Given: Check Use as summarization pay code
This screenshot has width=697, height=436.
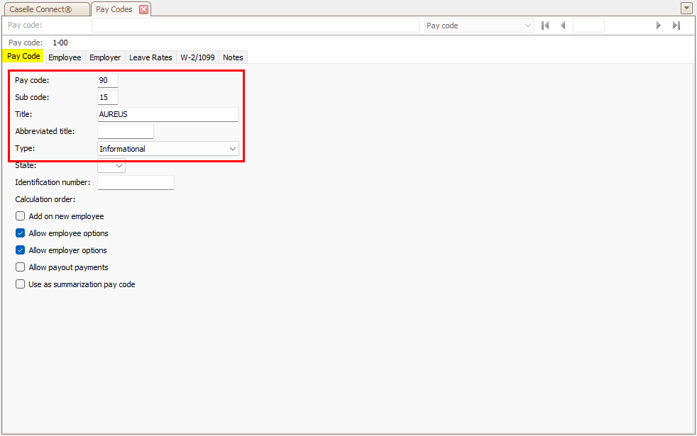Looking at the screenshot, I should point(21,284).
